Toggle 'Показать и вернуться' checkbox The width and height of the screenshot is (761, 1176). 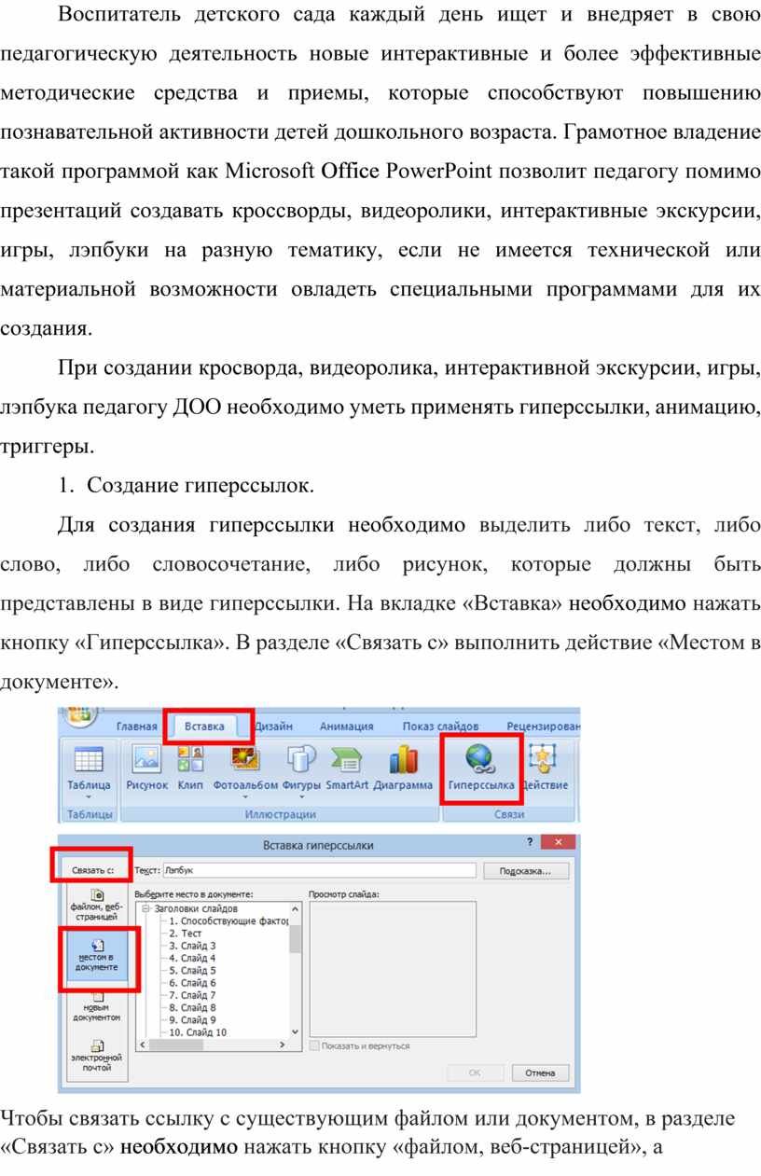point(314,1045)
